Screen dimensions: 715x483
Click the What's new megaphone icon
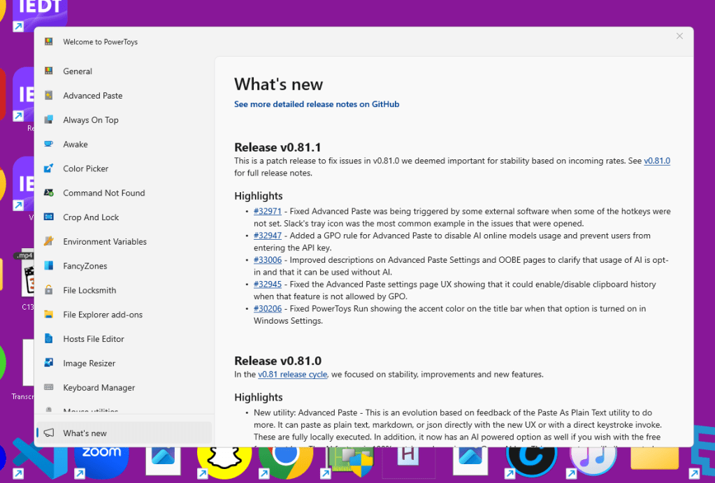click(x=49, y=433)
